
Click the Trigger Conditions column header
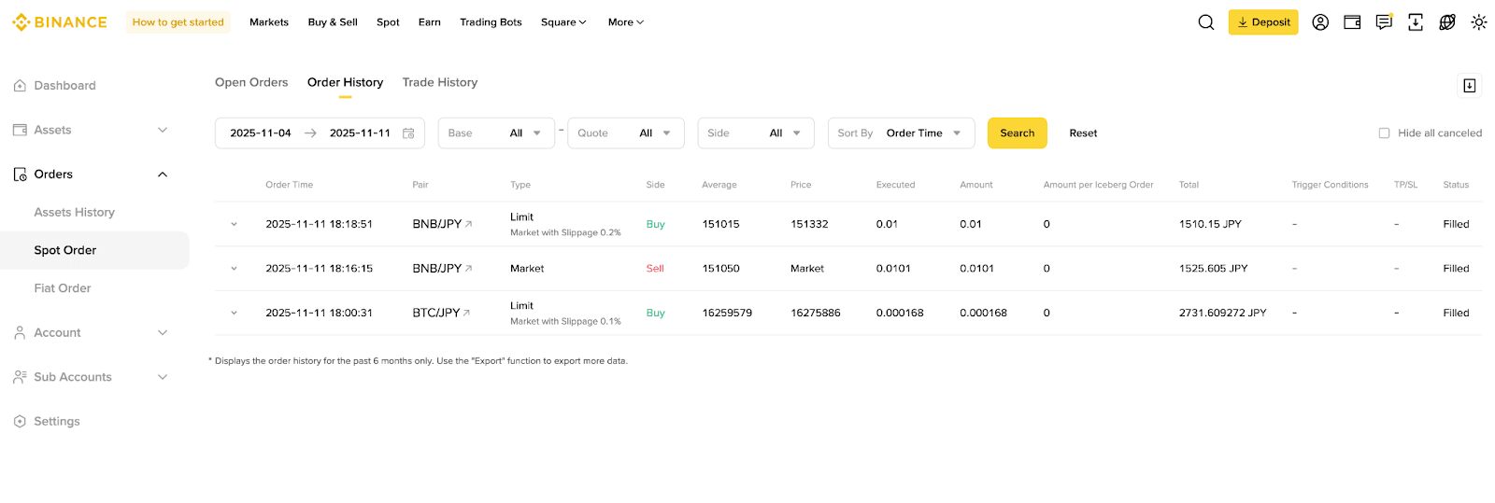(x=1331, y=185)
